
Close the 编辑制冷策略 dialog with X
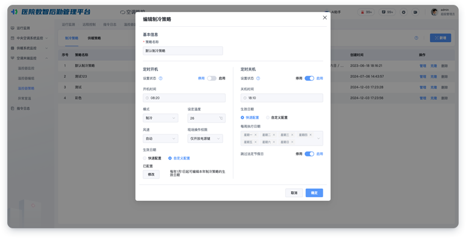pyautogui.click(x=324, y=18)
